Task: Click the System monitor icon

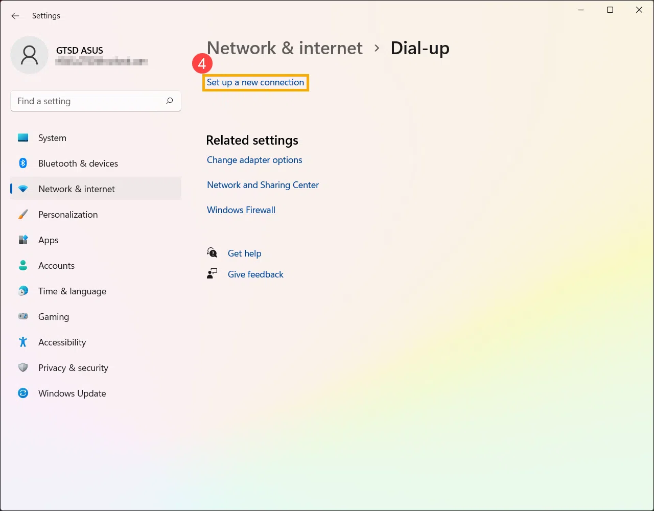Action: click(x=23, y=138)
